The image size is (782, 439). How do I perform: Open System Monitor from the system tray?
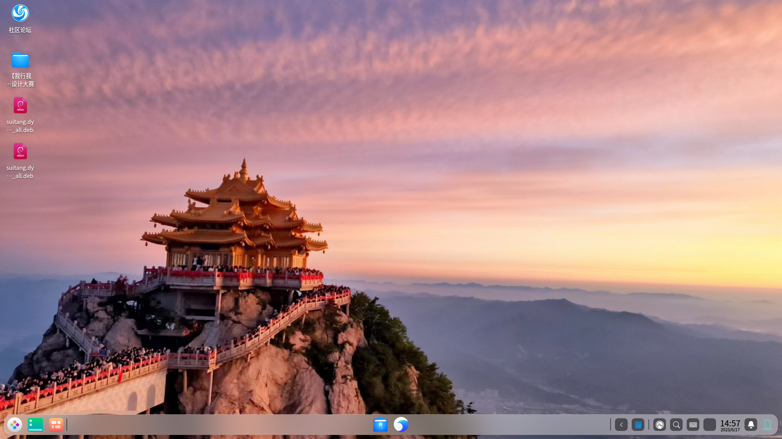(x=659, y=424)
